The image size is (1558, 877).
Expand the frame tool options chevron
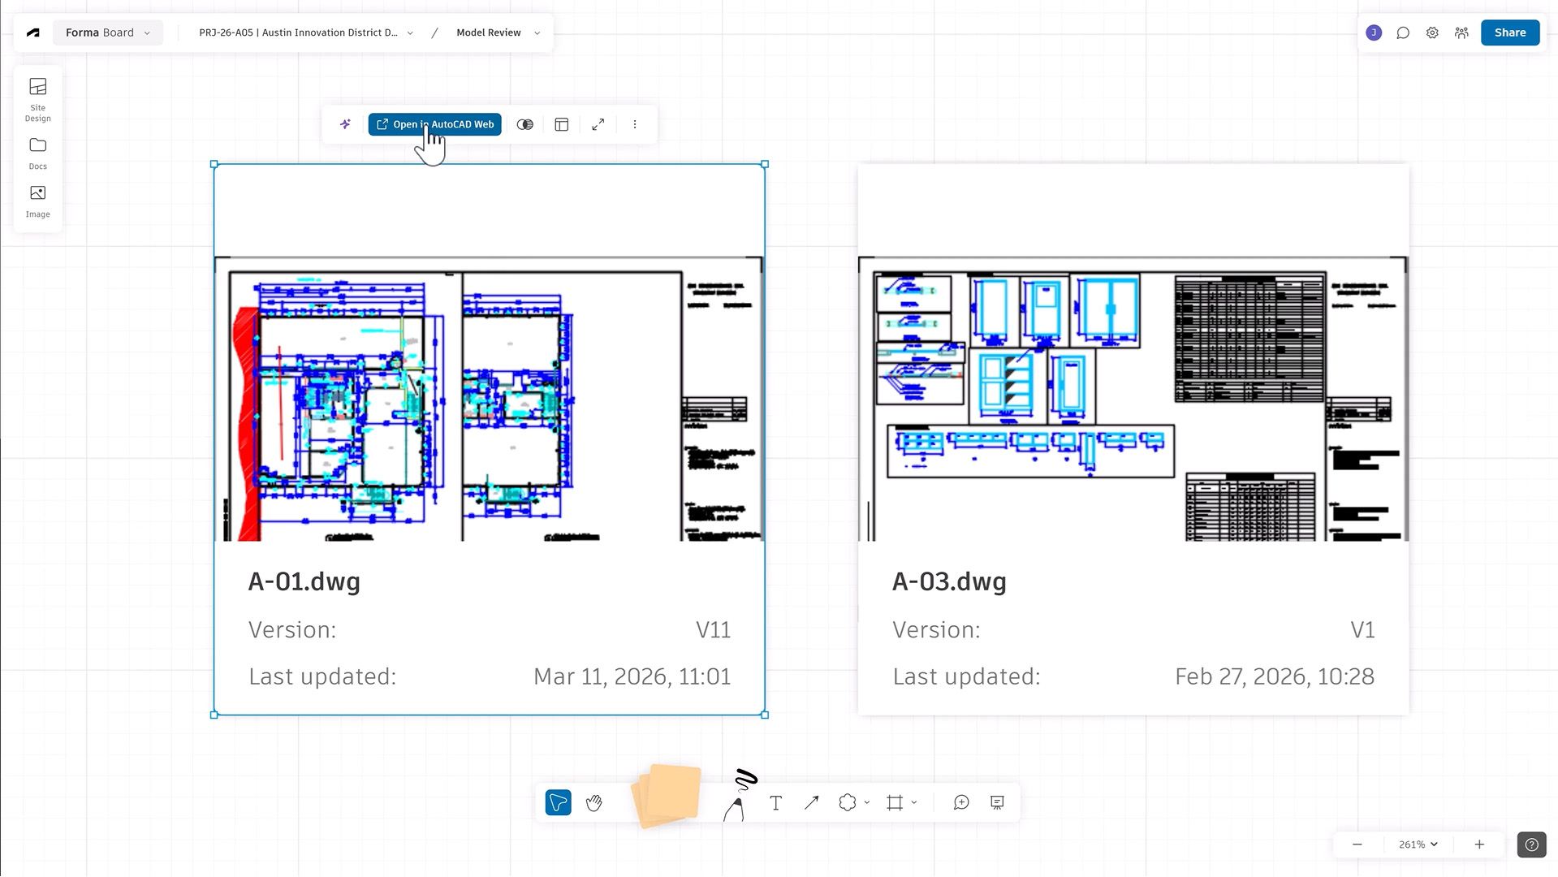click(x=914, y=802)
